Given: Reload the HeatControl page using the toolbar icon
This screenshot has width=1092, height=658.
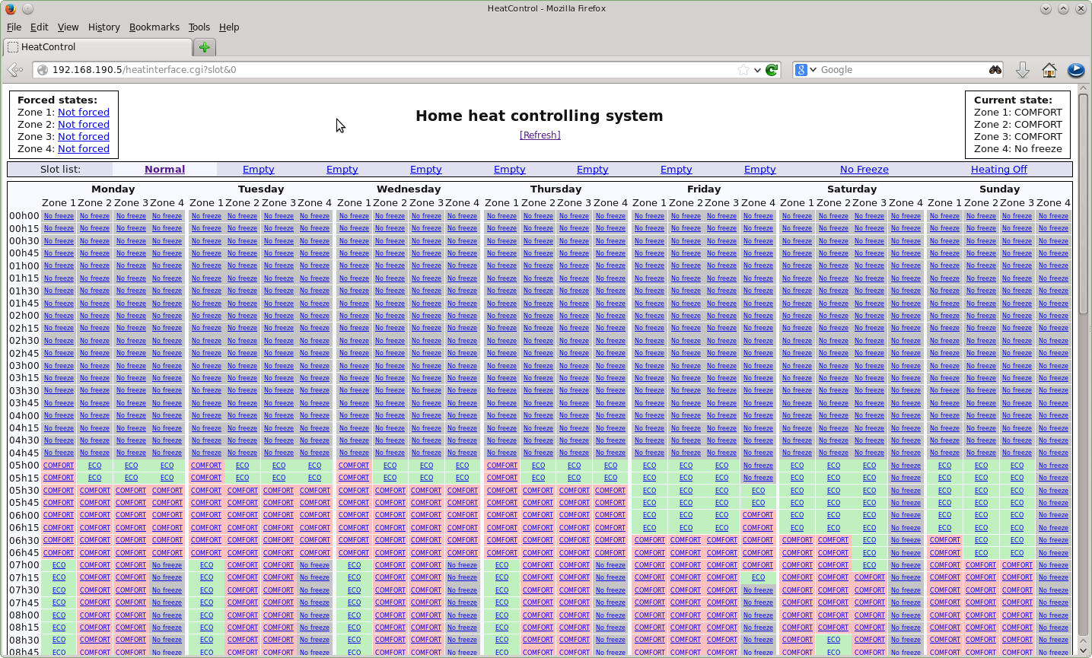Looking at the screenshot, I should (772, 69).
